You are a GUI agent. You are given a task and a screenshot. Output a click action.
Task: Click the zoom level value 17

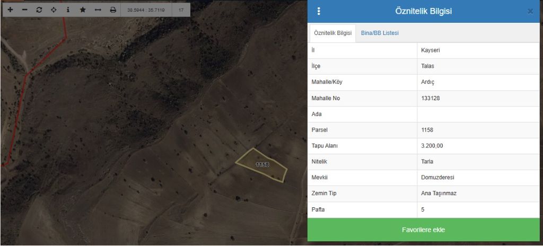[181, 10]
